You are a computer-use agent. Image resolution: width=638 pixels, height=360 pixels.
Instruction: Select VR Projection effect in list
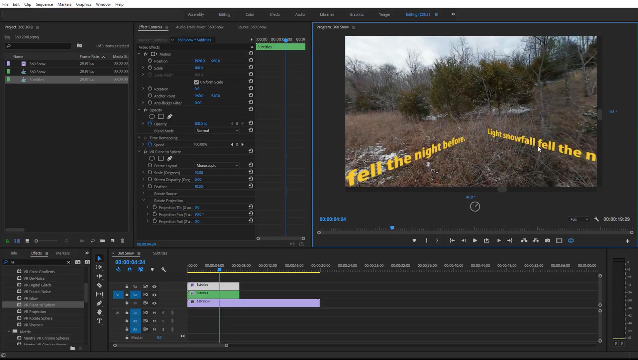coord(35,312)
